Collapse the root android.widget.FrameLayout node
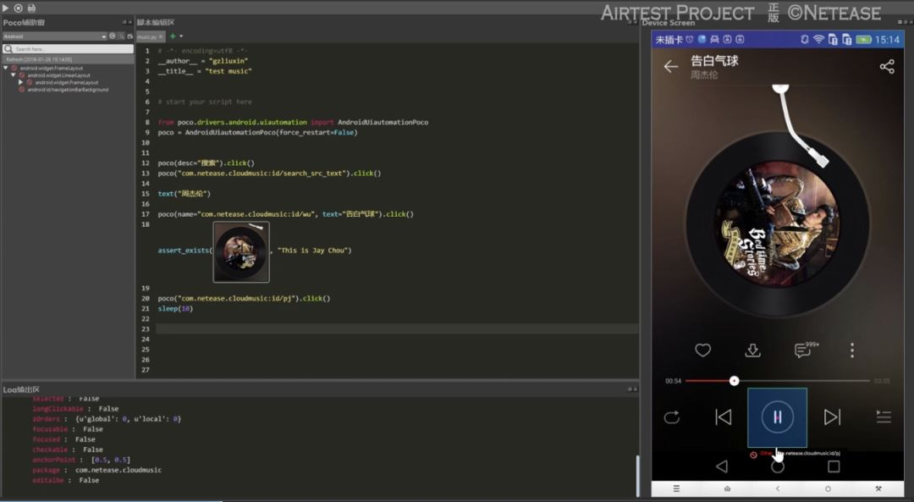 6,68
